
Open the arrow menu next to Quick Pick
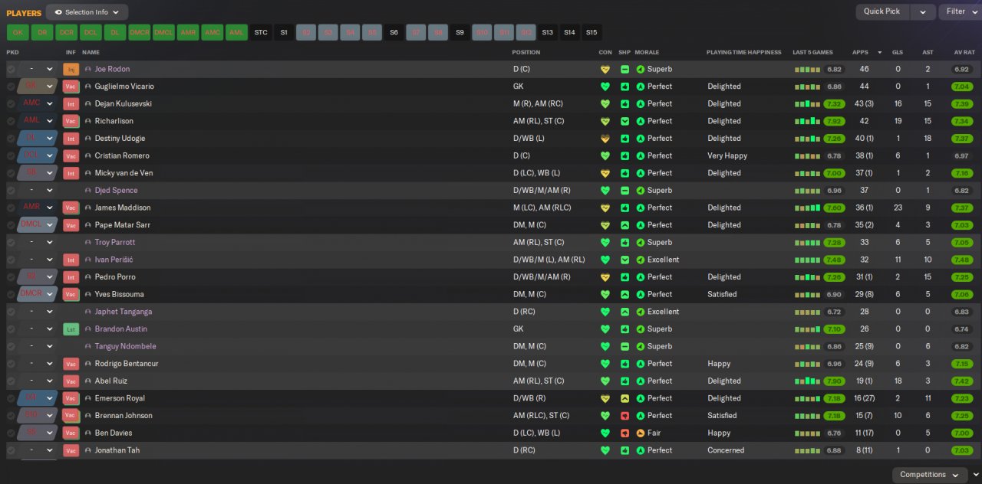coord(923,11)
